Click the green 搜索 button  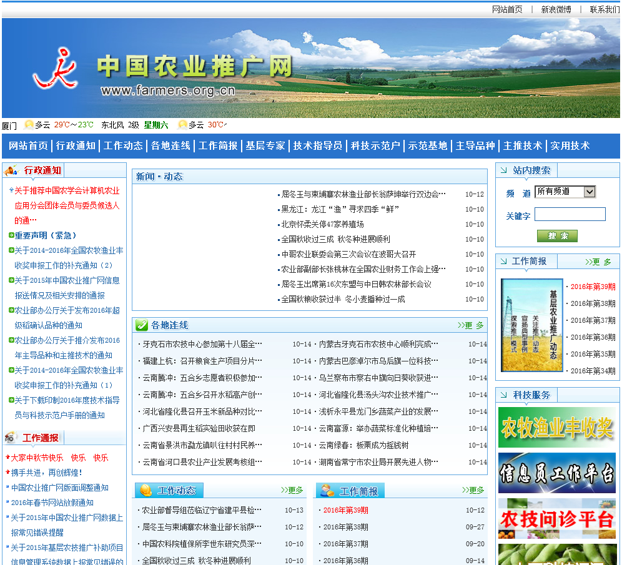[557, 236]
